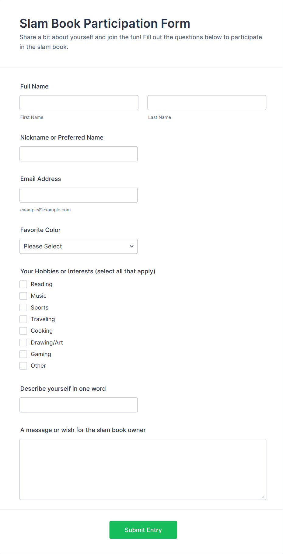This screenshot has height=554, width=283.
Task: Mark the Gaming checkbox
Action: (23, 354)
